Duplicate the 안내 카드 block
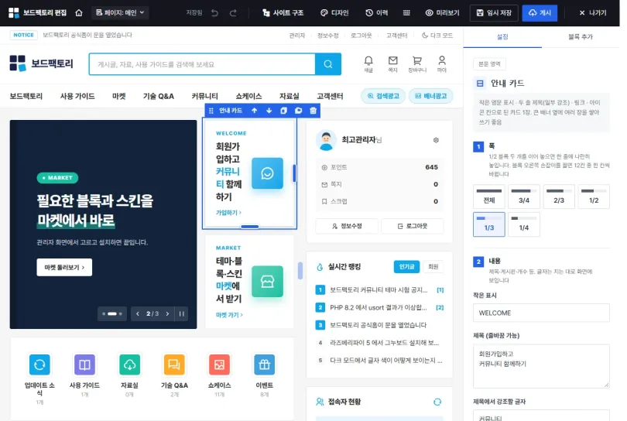627x421 pixels. (283, 111)
